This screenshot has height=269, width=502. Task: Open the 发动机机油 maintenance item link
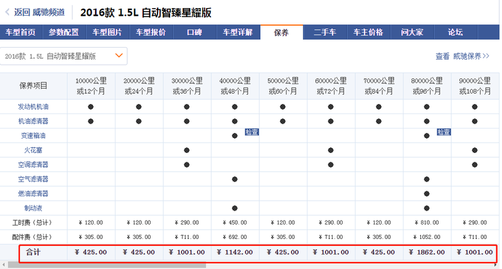[x=33, y=107]
